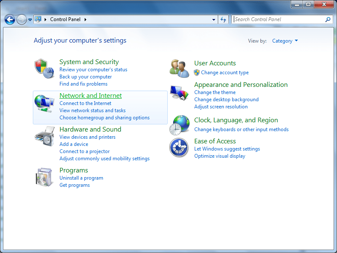
Task: Click the UAC shield beside Change account type
Action: (197, 73)
